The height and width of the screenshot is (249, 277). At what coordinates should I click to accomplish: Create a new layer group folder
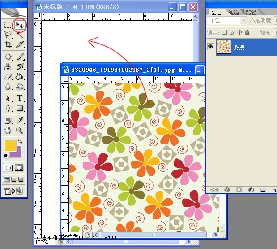[263, 190]
